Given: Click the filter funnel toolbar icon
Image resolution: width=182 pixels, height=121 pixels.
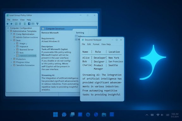Looking at the screenshot, I should click(37, 24).
